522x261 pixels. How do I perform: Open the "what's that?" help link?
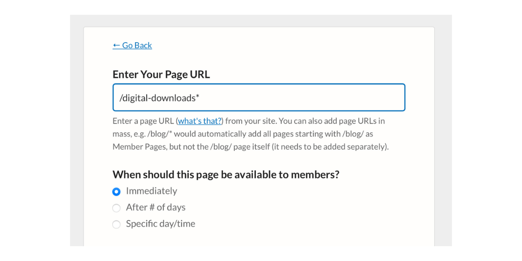tap(200, 121)
